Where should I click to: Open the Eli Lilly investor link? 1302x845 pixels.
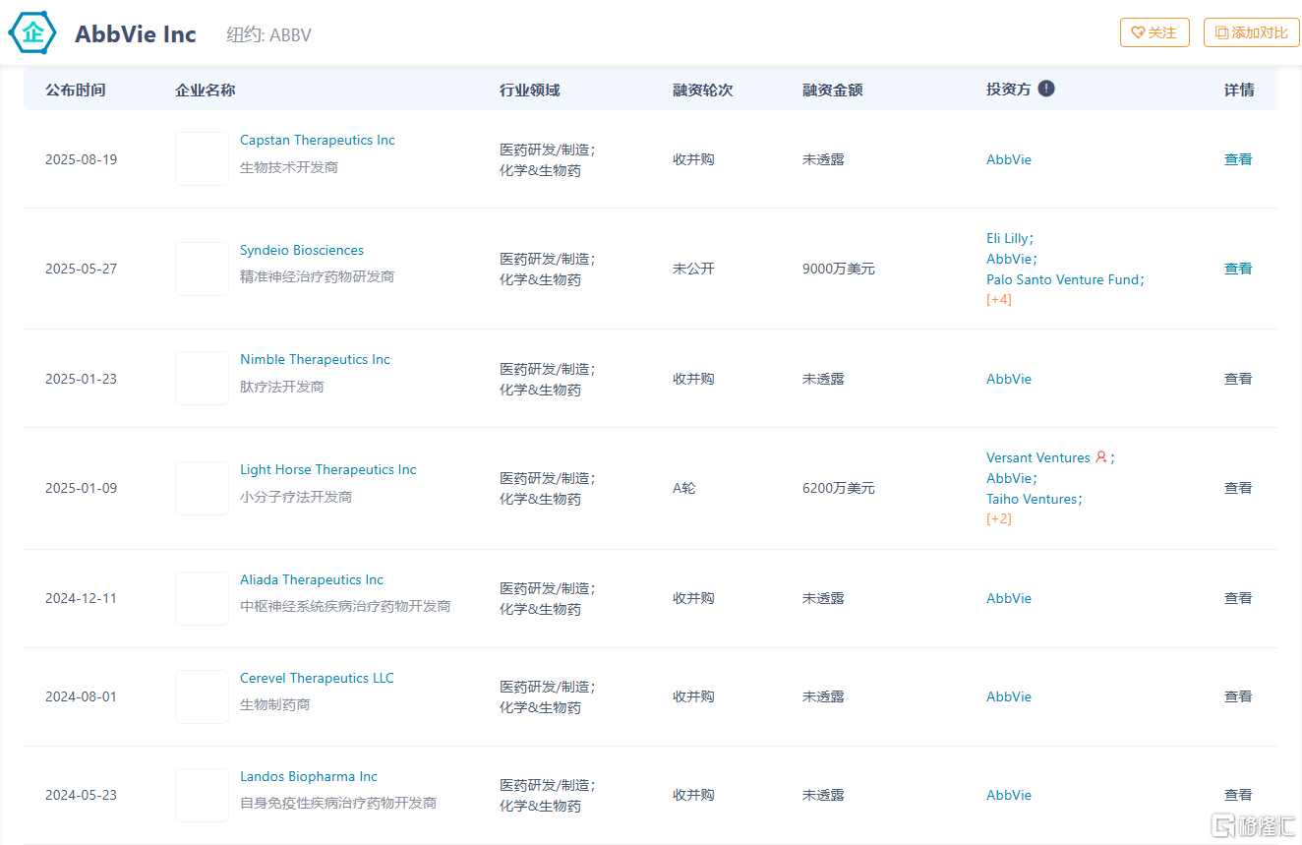click(x=1007, y=238)
